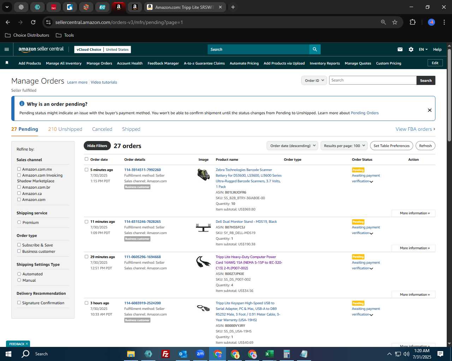Click the bookmark flag icon in nav bar
The height and width of the screenshot is (361, 452).
(x=7, y=63)
